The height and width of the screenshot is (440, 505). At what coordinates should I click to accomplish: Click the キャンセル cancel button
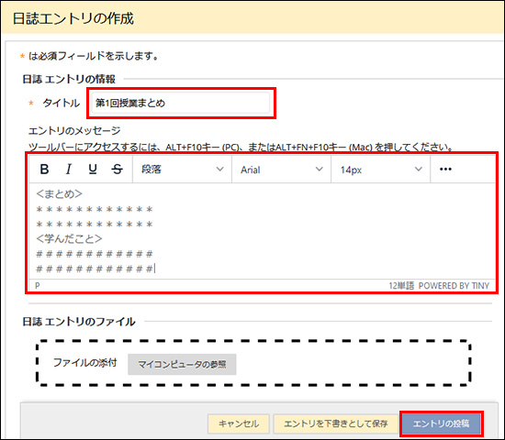tap(239, 423)
